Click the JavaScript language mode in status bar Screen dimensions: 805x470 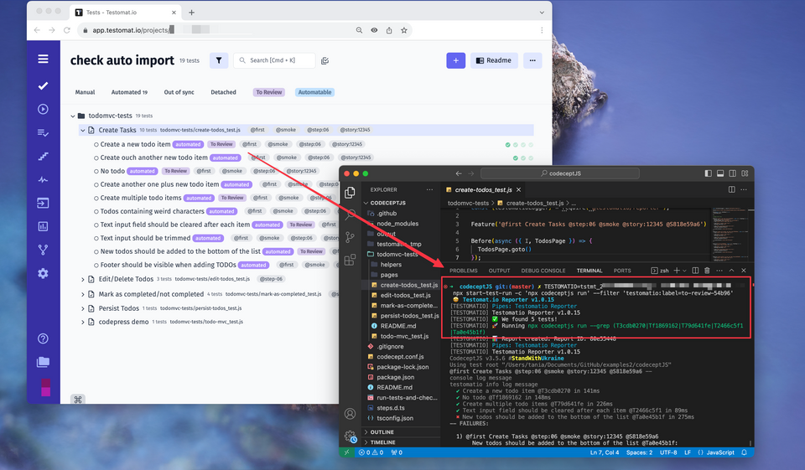point(719,452)
